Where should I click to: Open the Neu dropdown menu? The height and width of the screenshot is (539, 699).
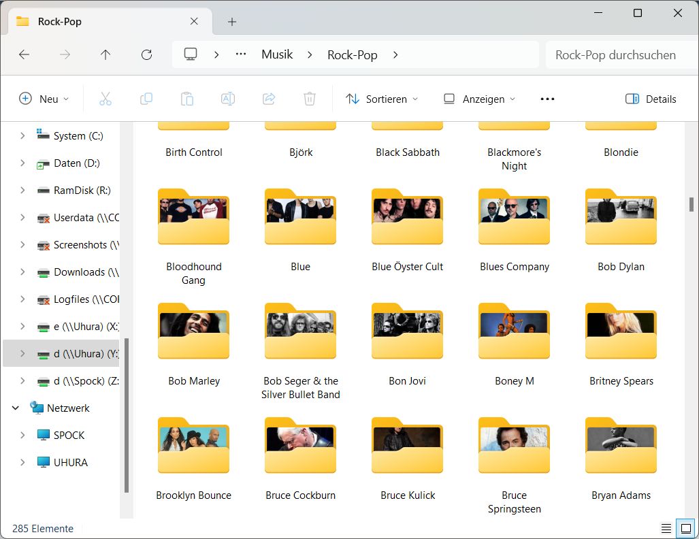pyautogui.click(x=44, y=99)
